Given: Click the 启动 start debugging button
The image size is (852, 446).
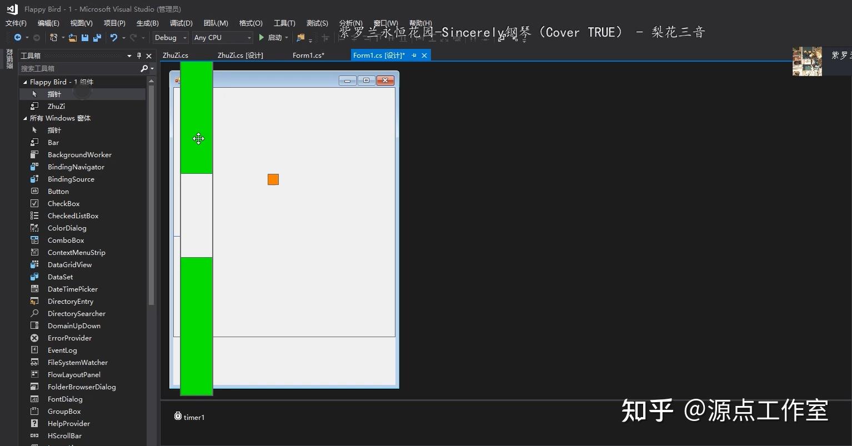Looking at the screenshot, I should [x=272, y=37].
